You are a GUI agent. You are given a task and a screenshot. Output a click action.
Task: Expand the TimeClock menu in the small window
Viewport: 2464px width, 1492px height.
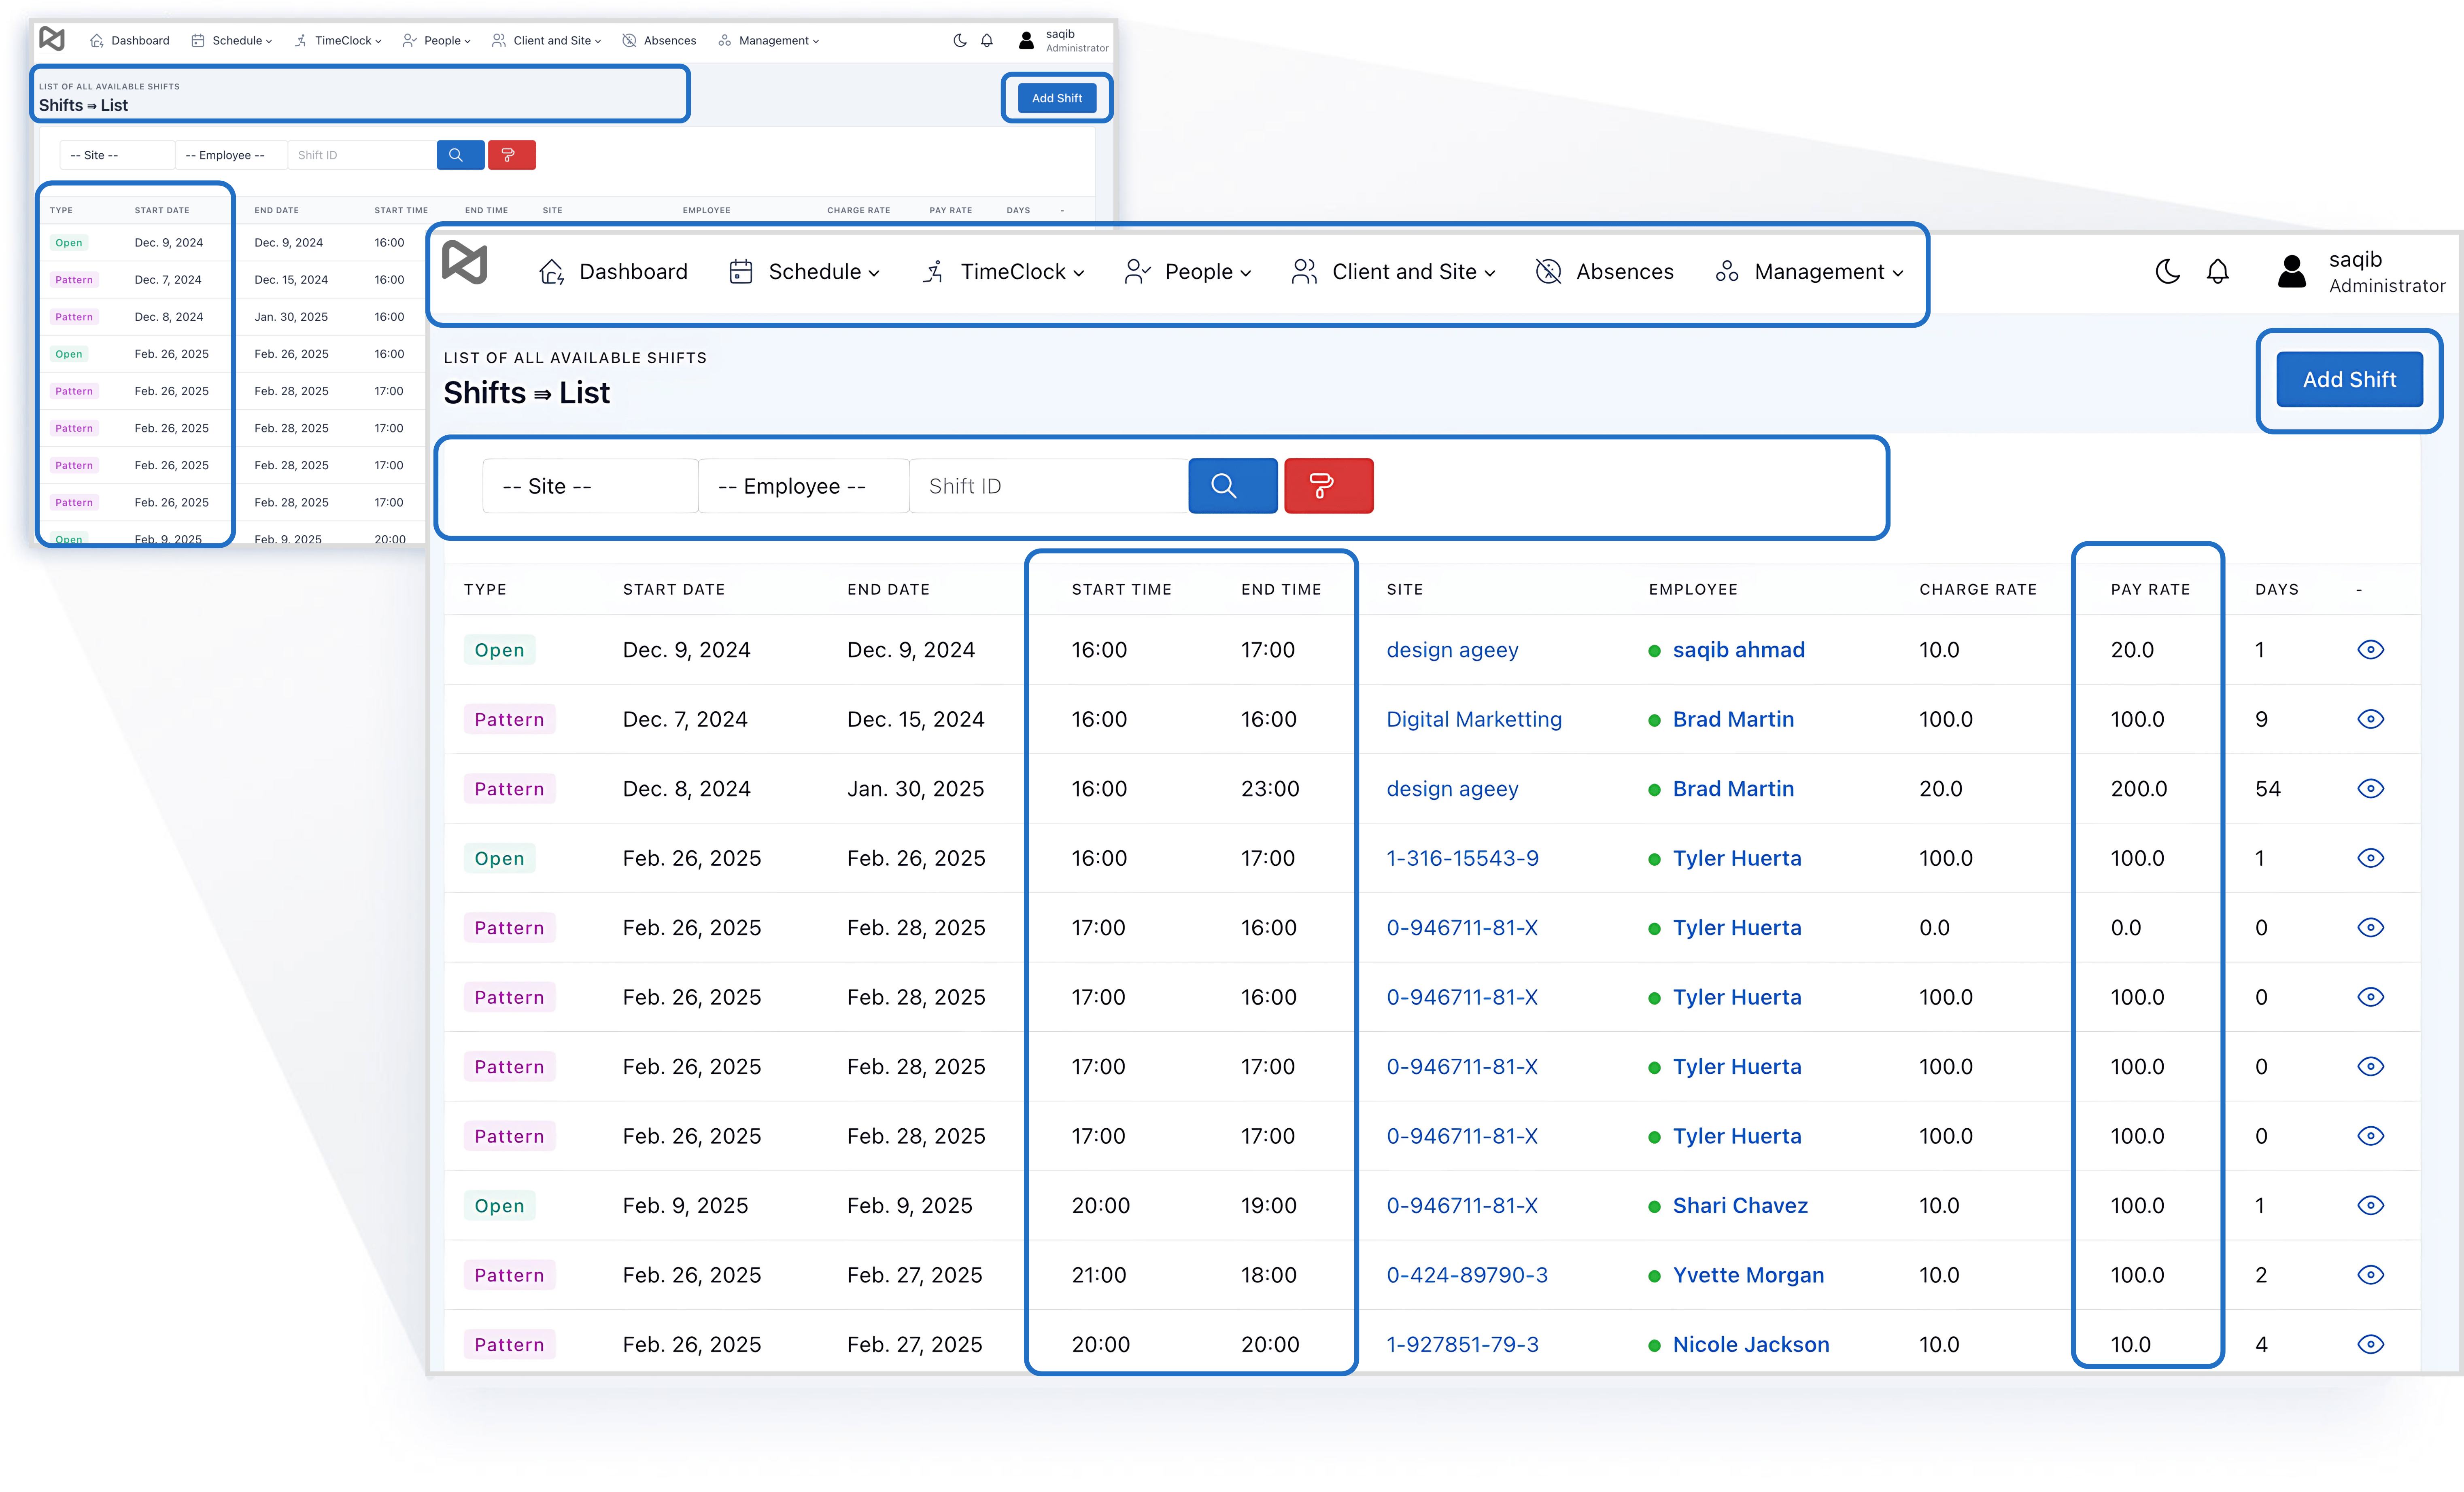337,40
